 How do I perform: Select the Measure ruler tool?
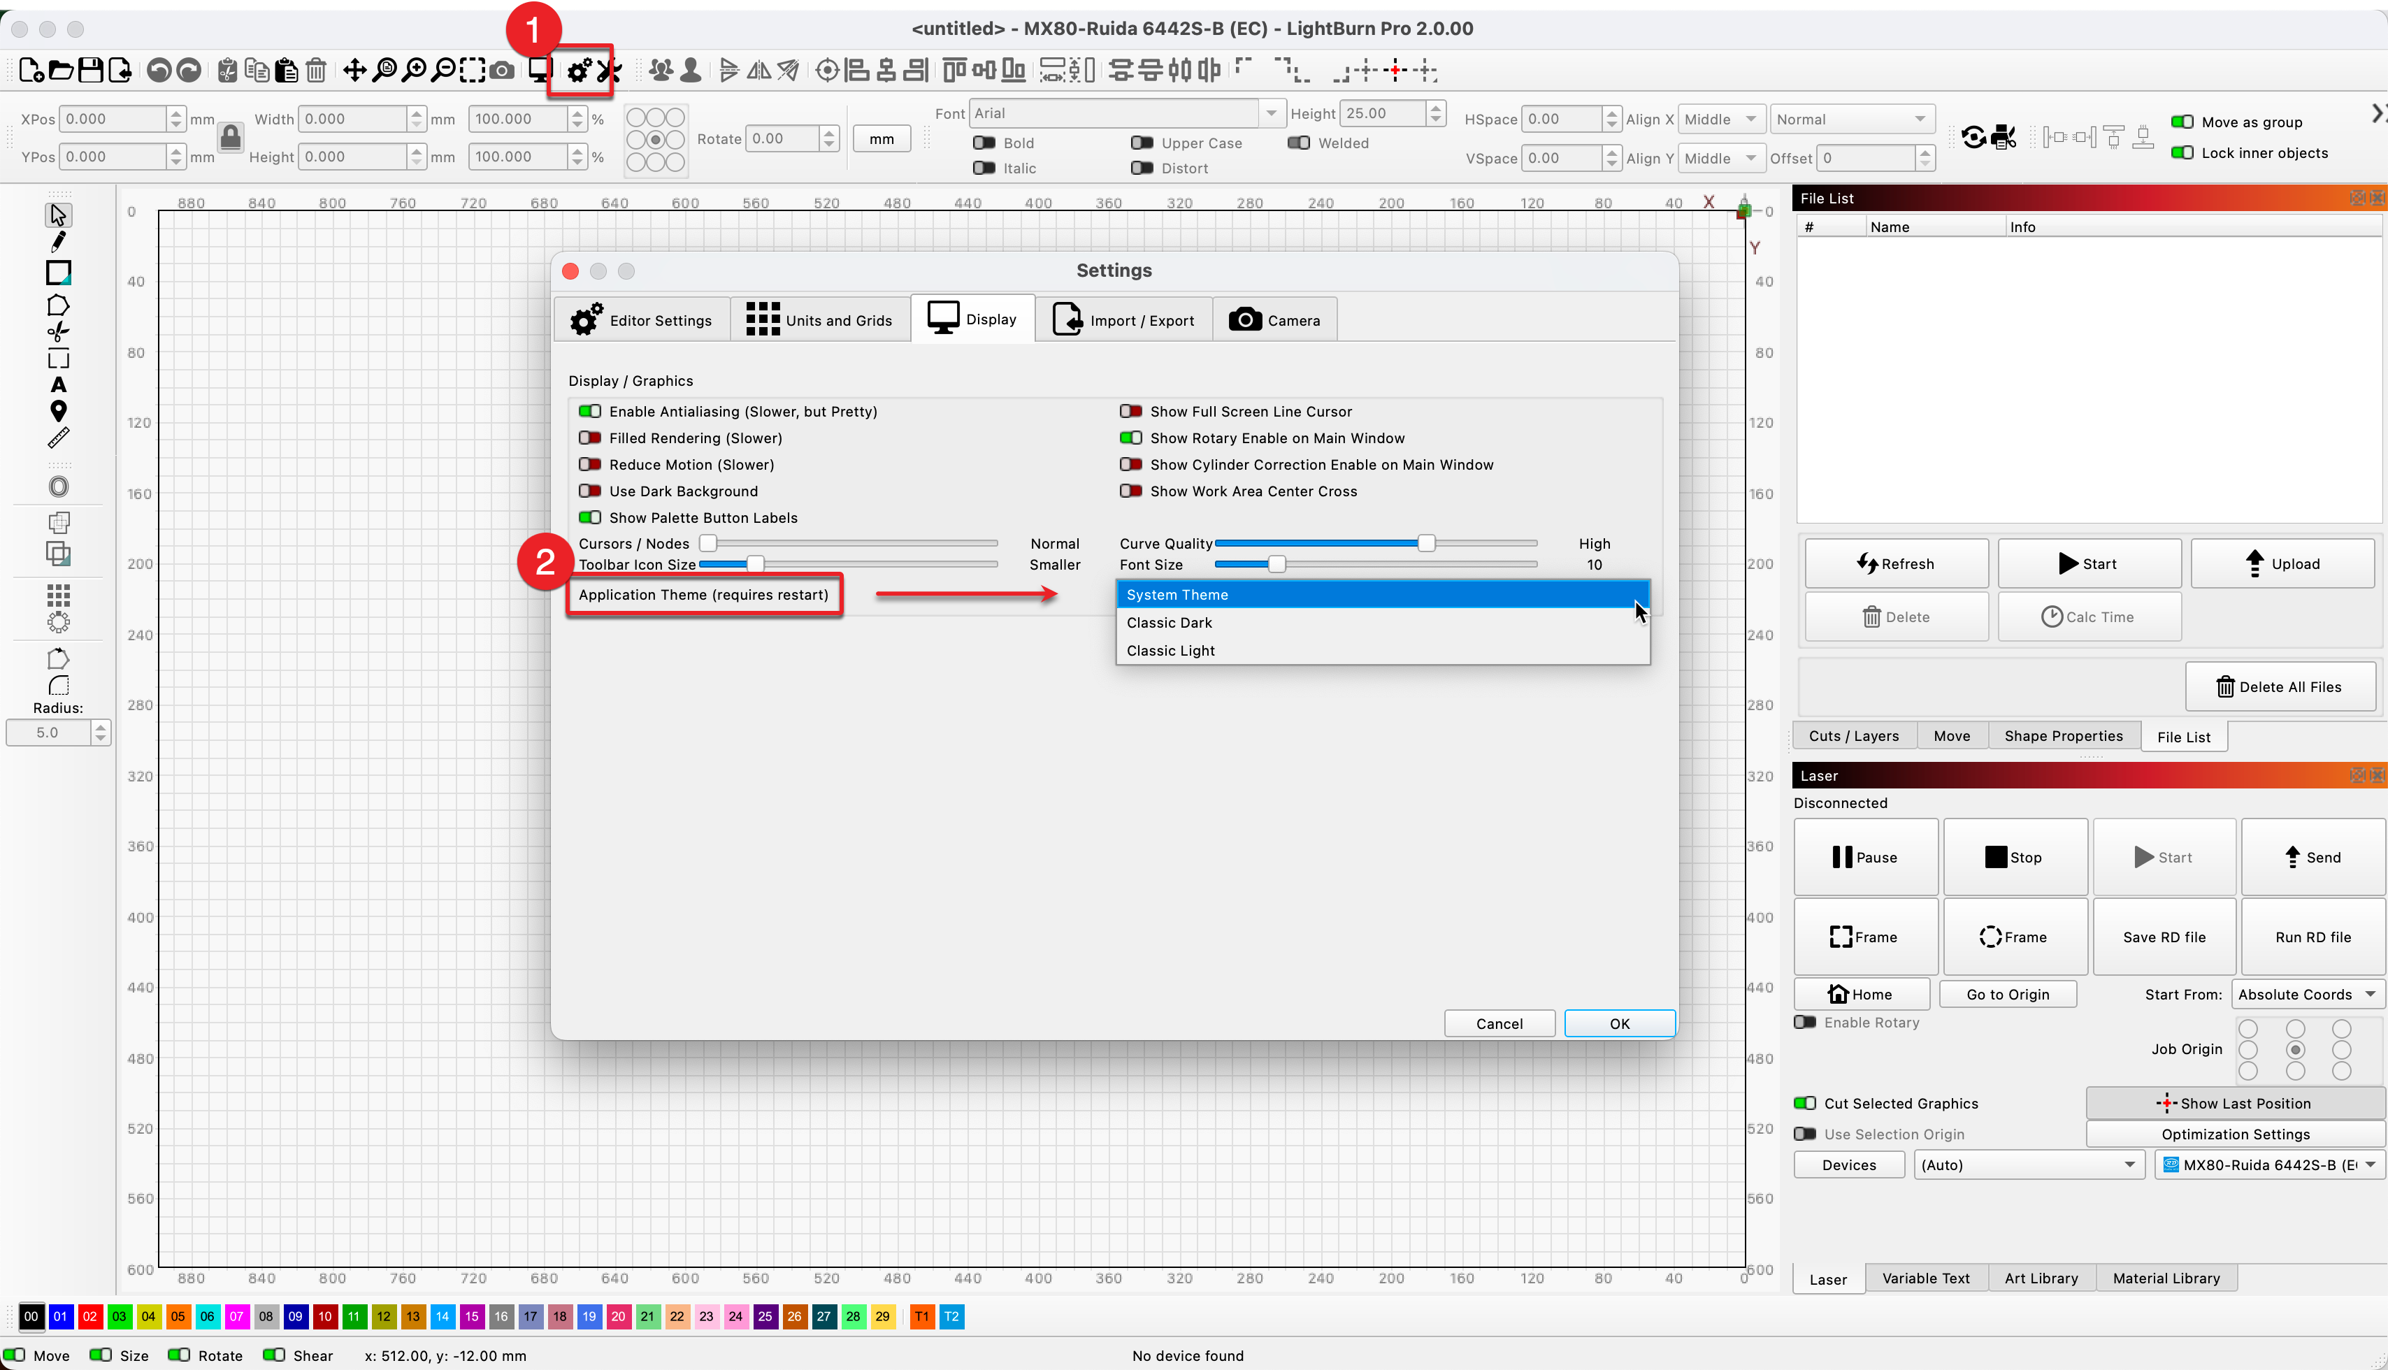(x=58, y=438)
